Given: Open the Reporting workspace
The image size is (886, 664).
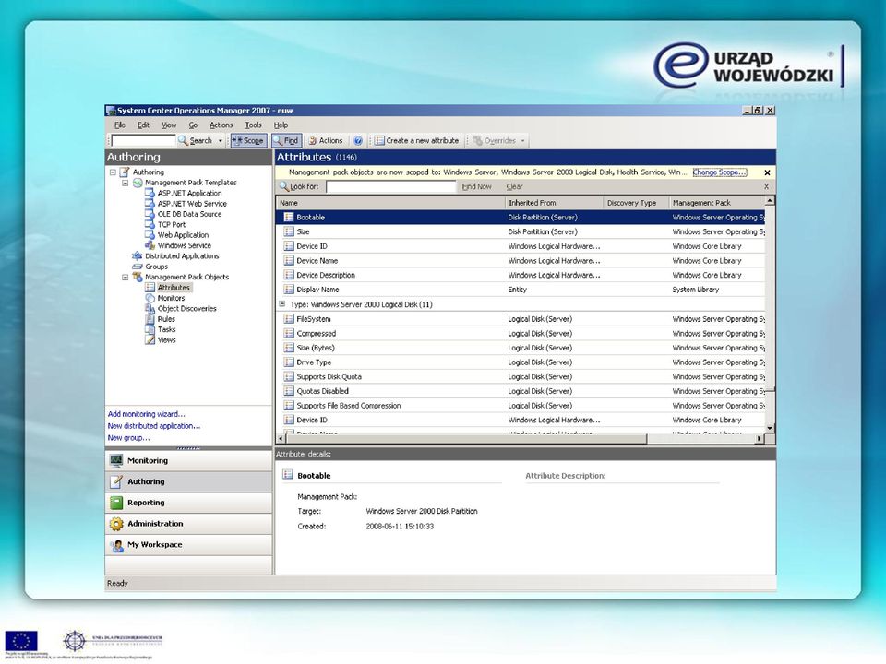Looking at the screenshot, I should [188, 503].
